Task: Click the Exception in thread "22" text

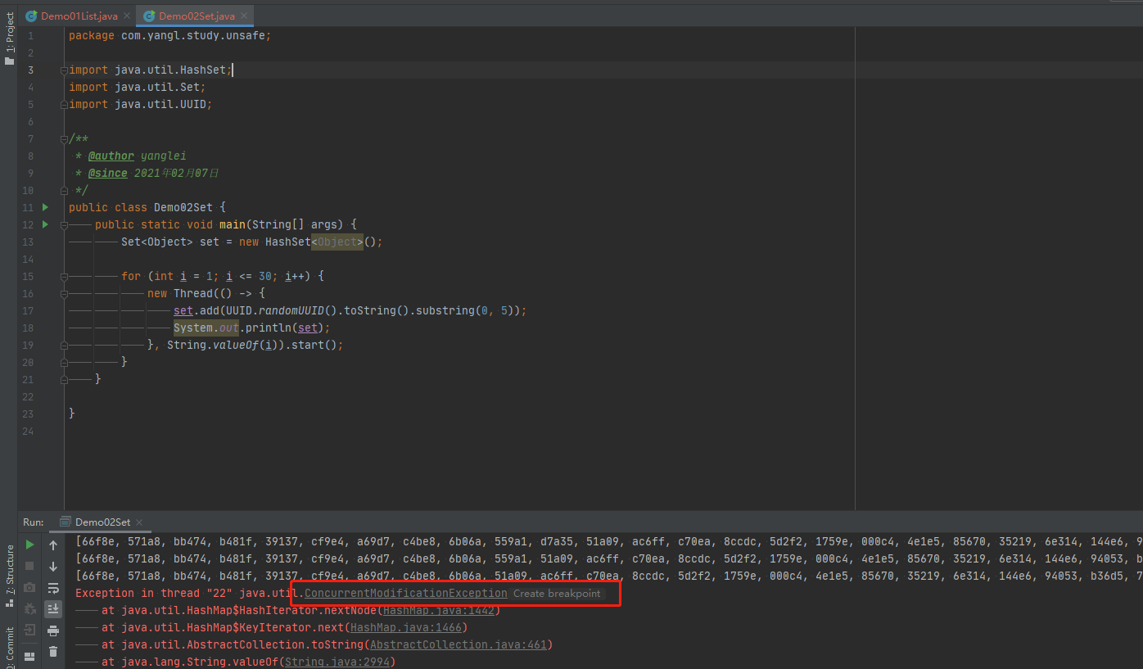Action: 154,593
